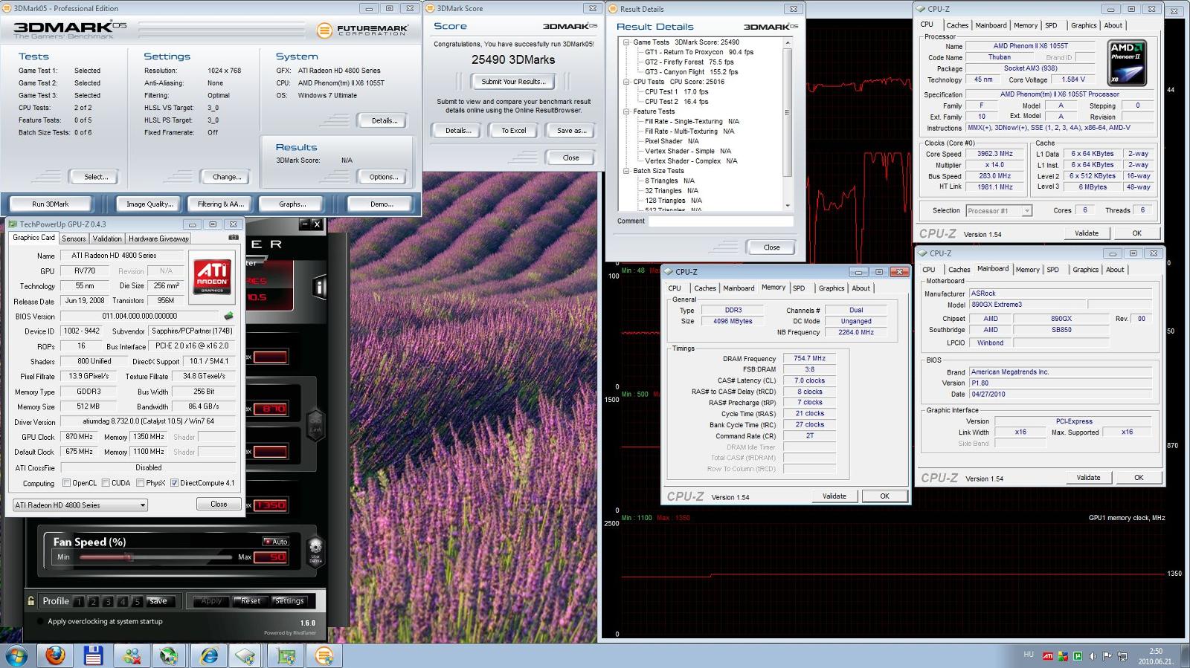Viewport: 1190px width, 668px height.
Task: Click the Afterburner profile lock icon
Action: 30,601
